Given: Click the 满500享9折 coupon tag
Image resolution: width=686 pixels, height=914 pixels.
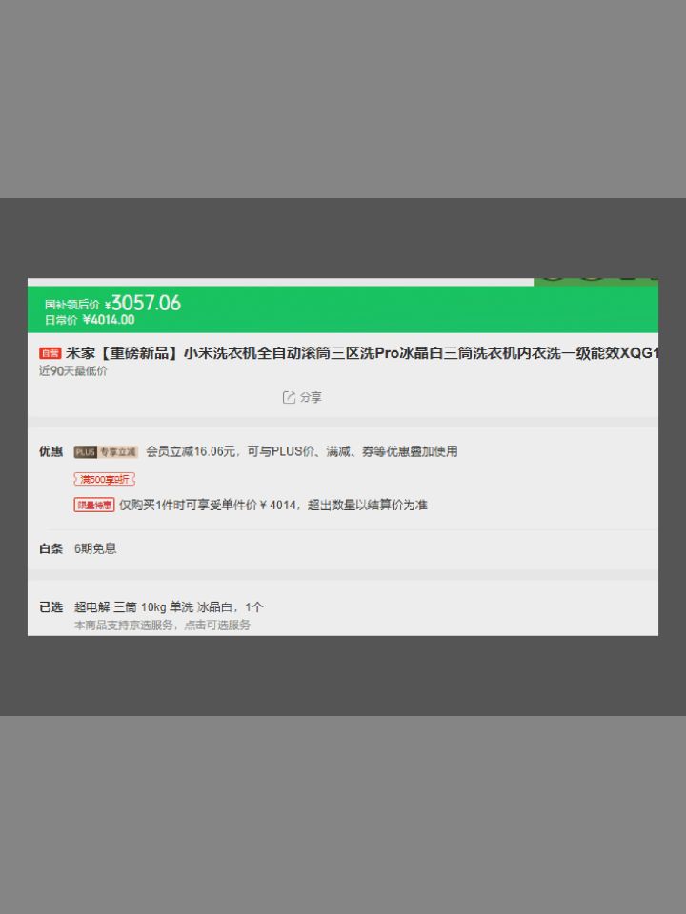Looking at the screenshot, I should click(x=105, y=479).
